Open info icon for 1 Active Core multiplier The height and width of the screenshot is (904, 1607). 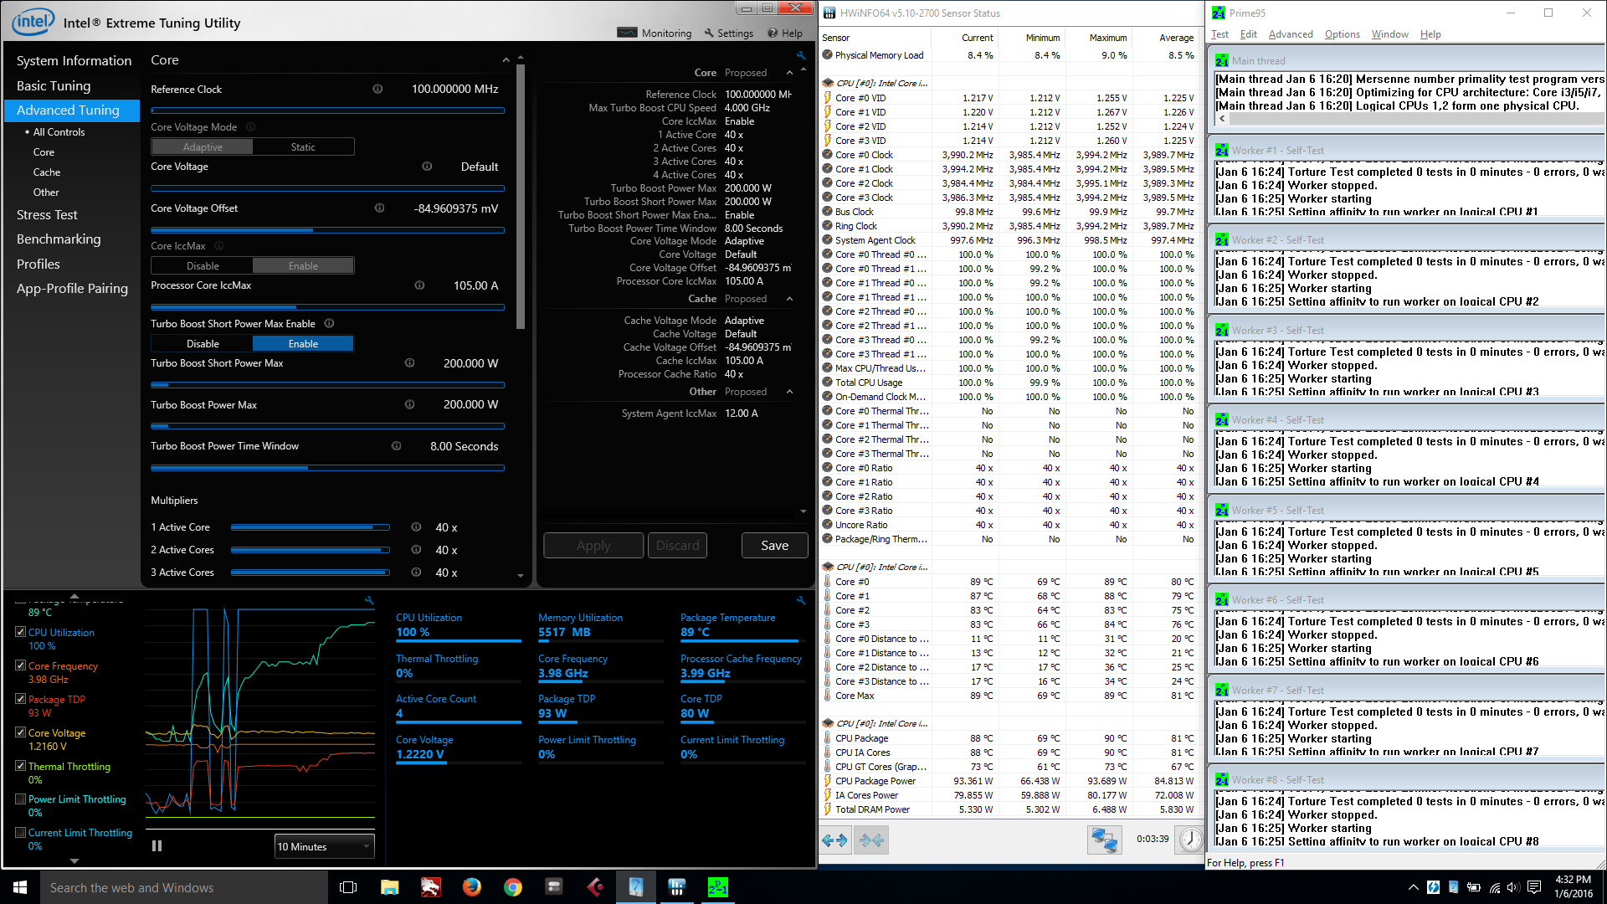(416, 527)
